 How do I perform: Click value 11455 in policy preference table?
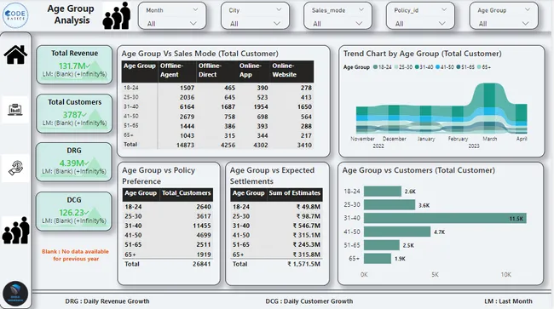point(202,226)
